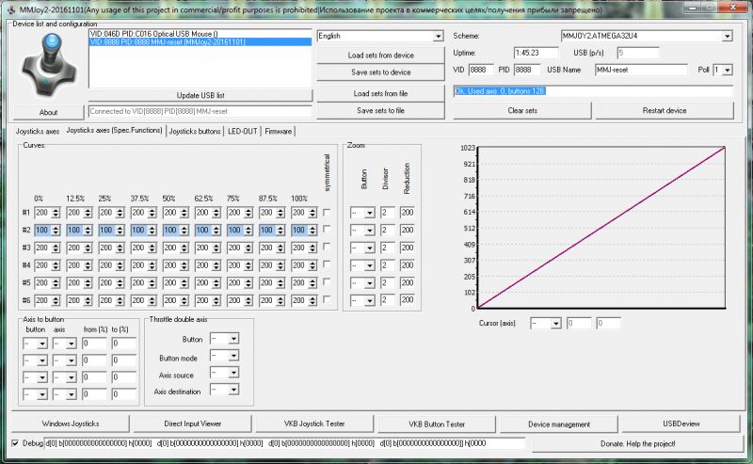
Task: Open Direct Input Viewer
Action: (x=193, y=424)
